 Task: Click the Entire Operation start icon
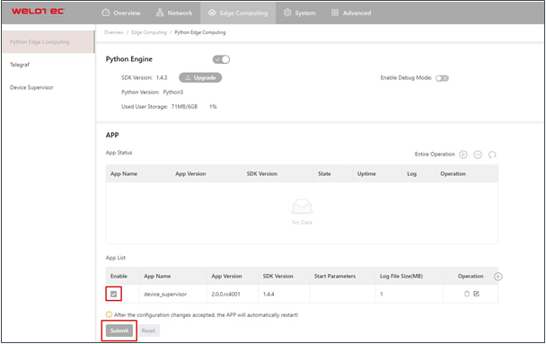(x=463, y=154)
